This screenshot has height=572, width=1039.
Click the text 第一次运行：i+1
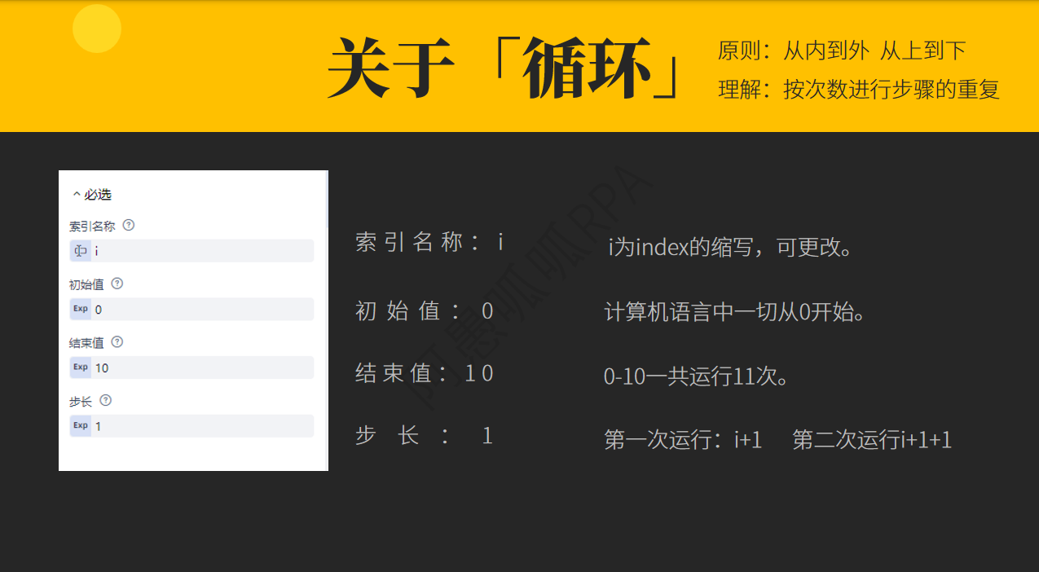[x=683, y=440]
